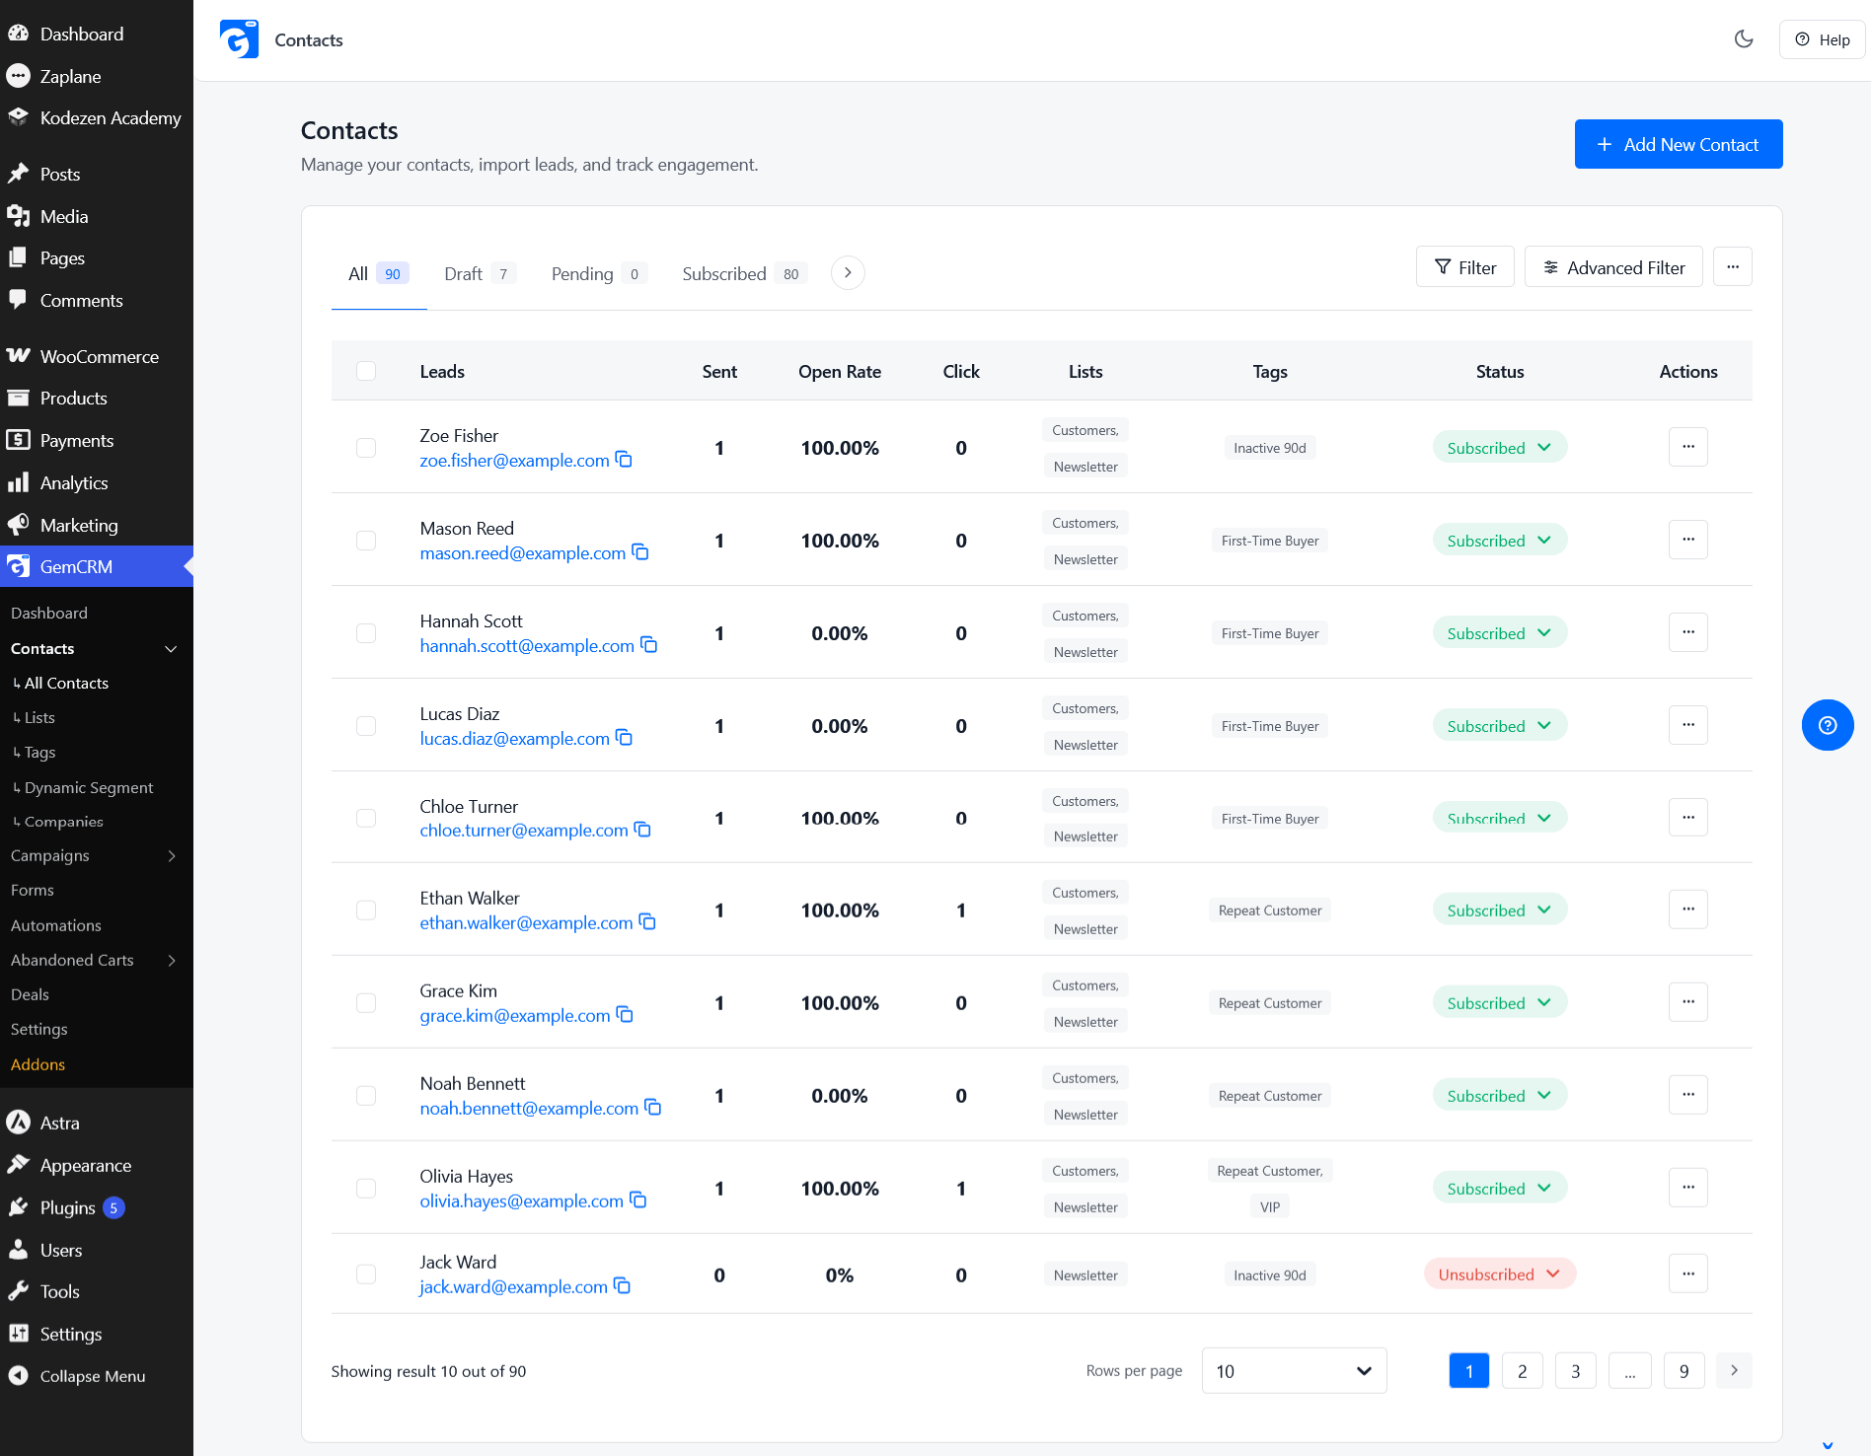This screenshot has height=1456, width=1871.
Task: Jump to page 9 of contacts
Action: [x=1684, y=1370]
